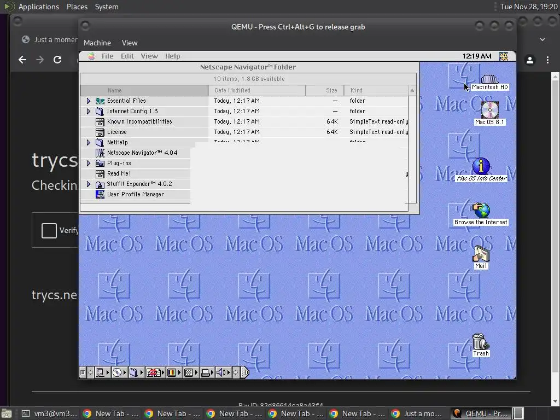Toggle the sort order button
This screenshot has height=420, width=560.
pyautogui.click(x=412, y=90)
